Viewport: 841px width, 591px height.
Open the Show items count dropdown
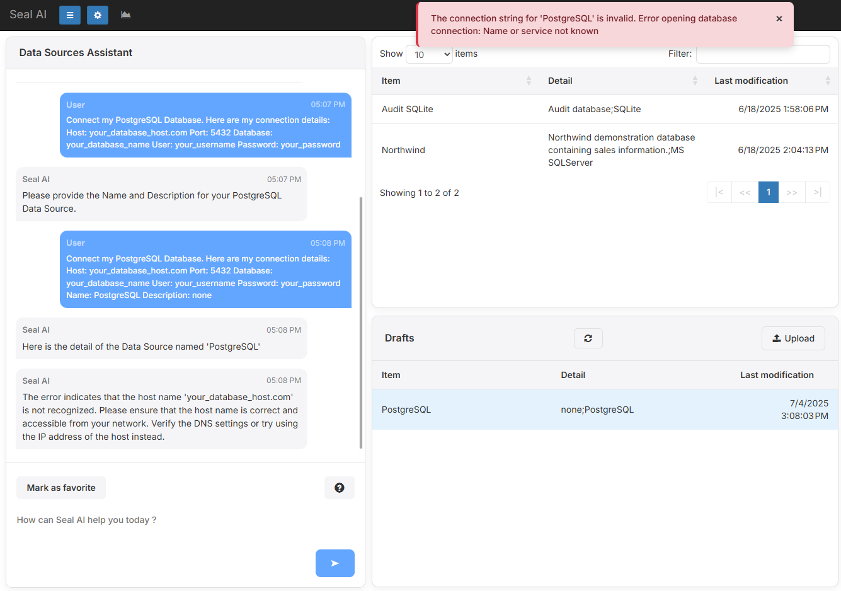429,55
